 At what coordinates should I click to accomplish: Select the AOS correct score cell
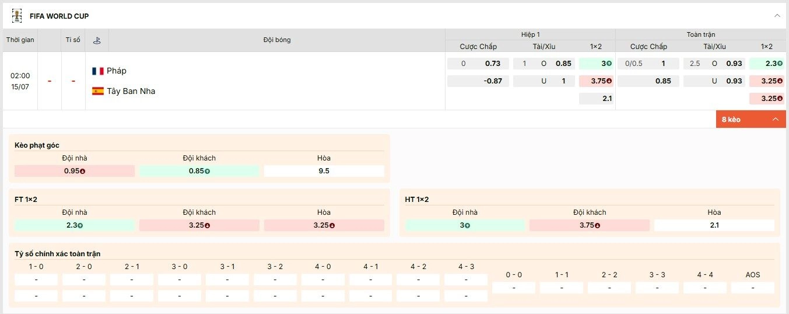click(753, 288)
